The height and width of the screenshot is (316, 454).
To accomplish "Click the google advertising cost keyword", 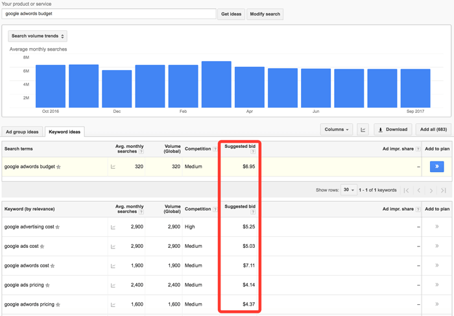I will [x=29, y=227].
